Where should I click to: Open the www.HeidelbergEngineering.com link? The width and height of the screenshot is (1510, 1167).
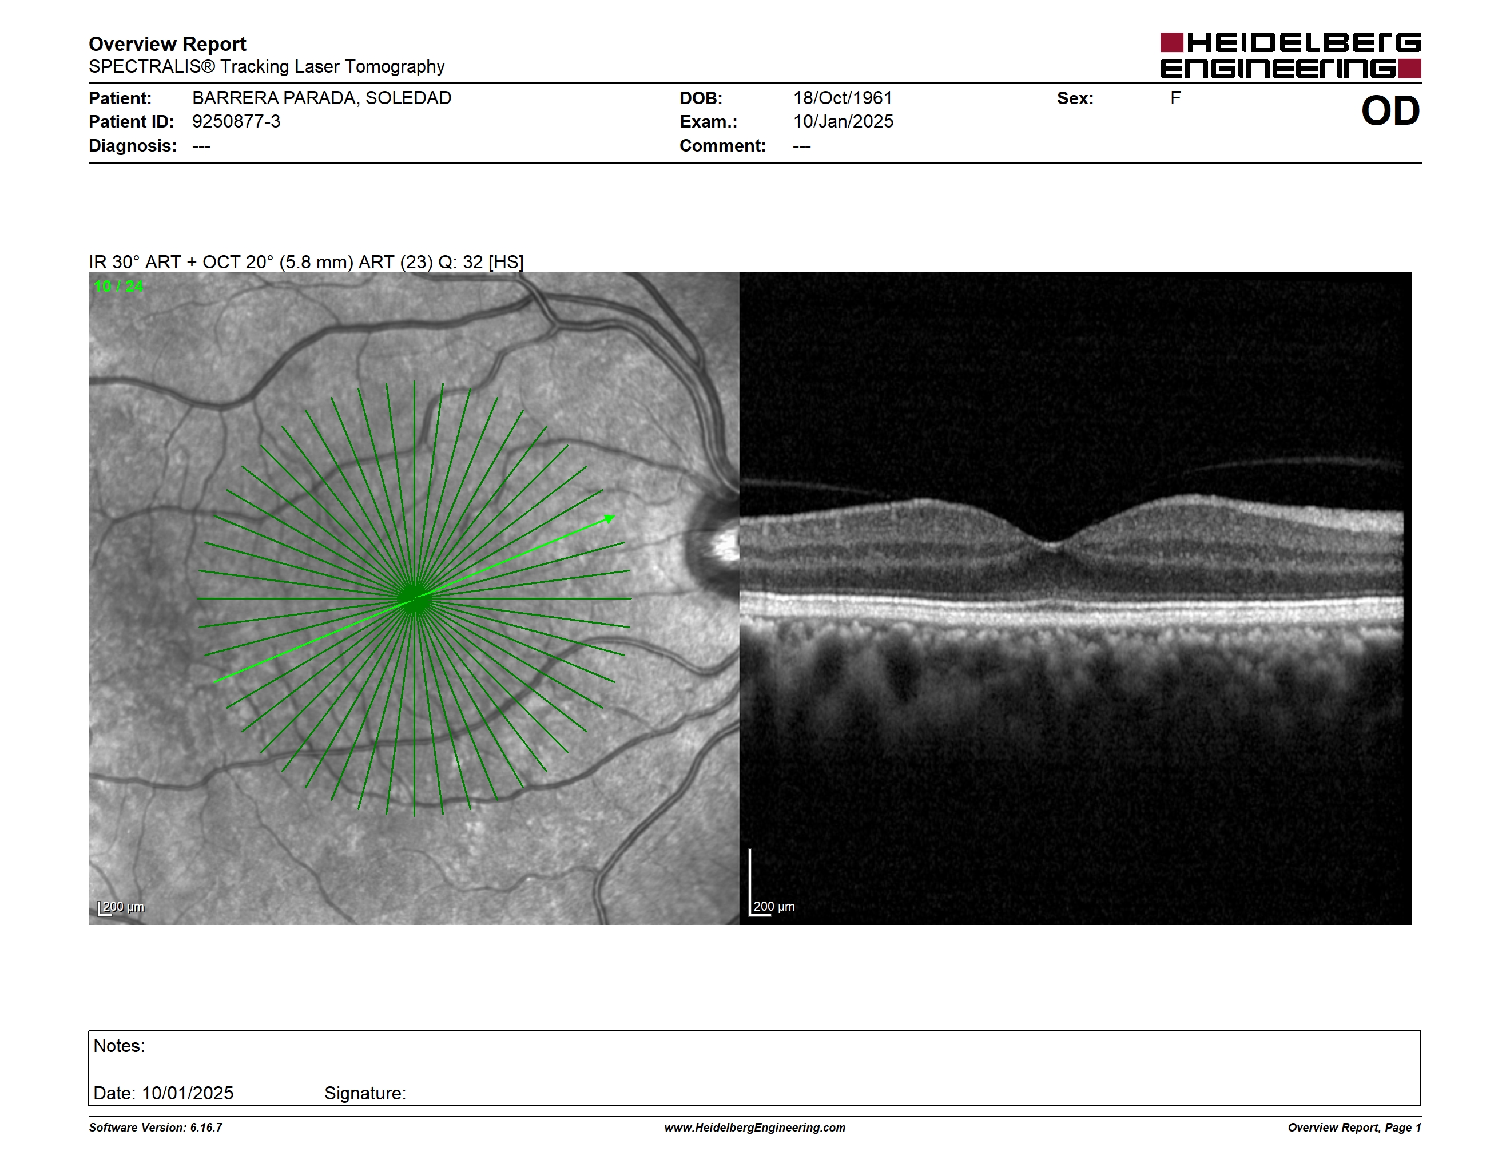pyautogui.click(x=755, y=1128)
